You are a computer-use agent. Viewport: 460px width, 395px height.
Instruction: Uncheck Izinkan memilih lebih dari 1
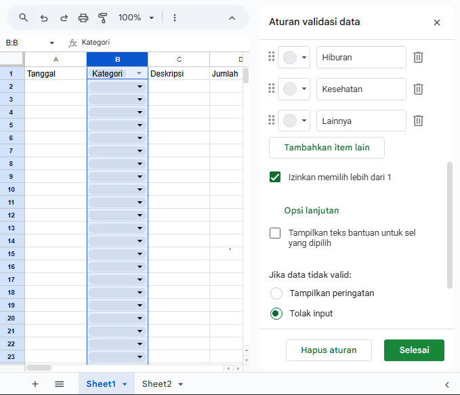pyautogui.click(x=275, y=178)
